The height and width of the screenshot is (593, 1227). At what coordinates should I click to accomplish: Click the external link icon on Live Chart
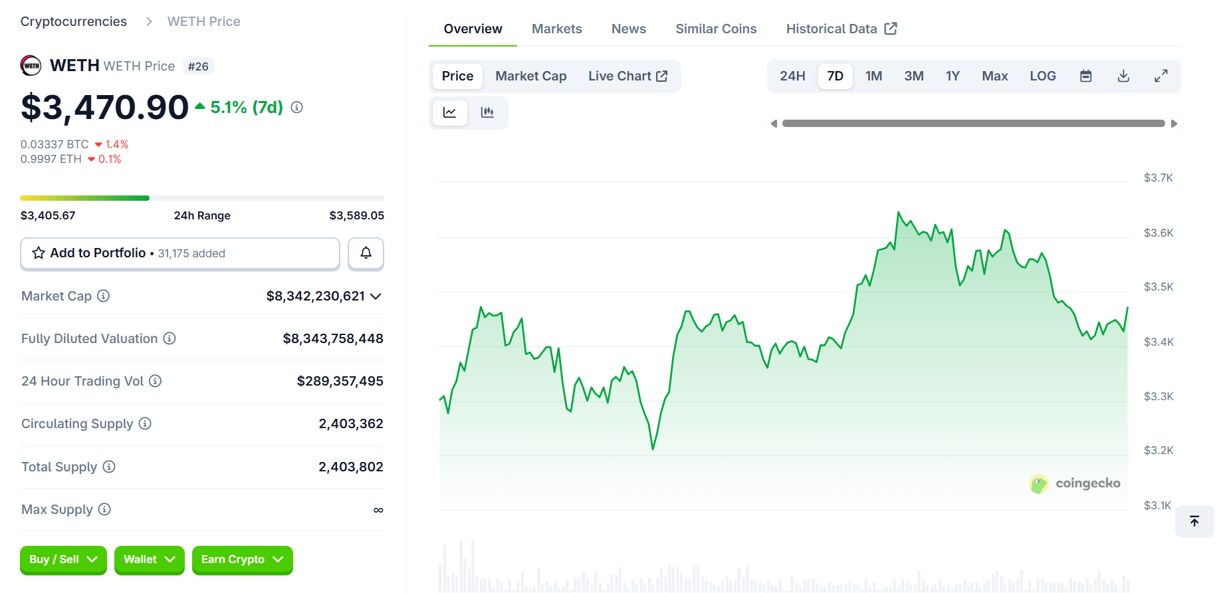coord(662,76)
